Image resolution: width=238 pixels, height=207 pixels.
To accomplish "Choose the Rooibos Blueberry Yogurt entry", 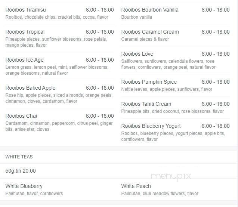I will click(151, 126).
